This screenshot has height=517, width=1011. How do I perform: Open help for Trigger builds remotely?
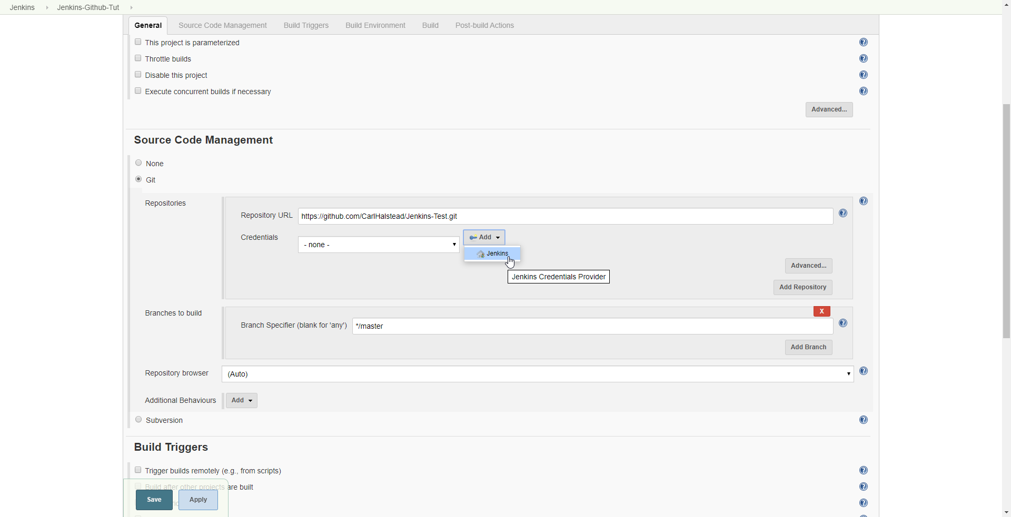[x=864, y=470]
